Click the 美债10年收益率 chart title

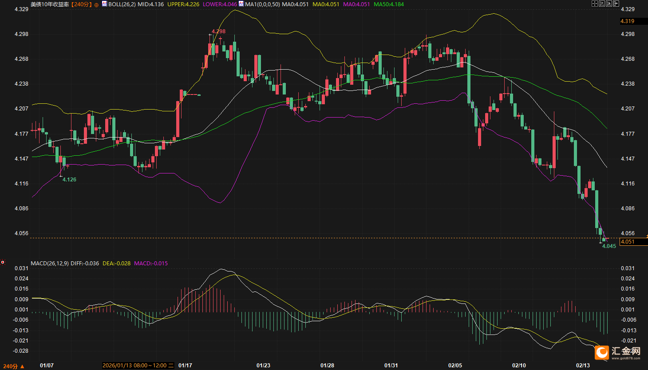[x=49, y=4]
